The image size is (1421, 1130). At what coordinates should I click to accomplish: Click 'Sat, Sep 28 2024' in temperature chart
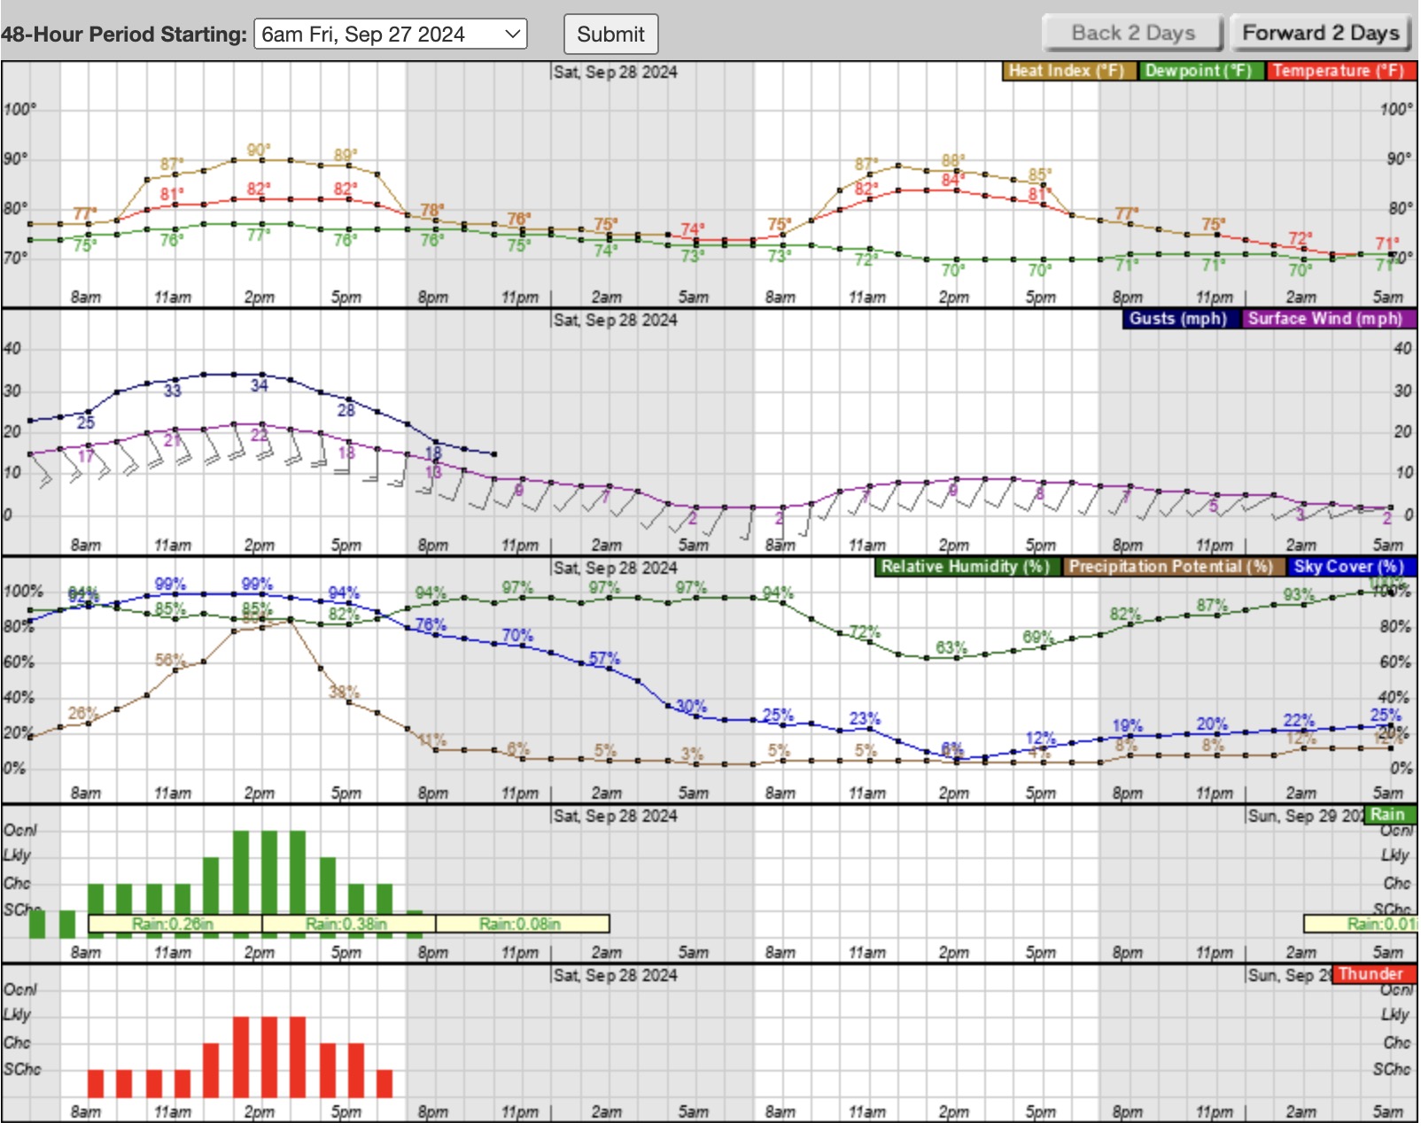(x=616, y=72)
